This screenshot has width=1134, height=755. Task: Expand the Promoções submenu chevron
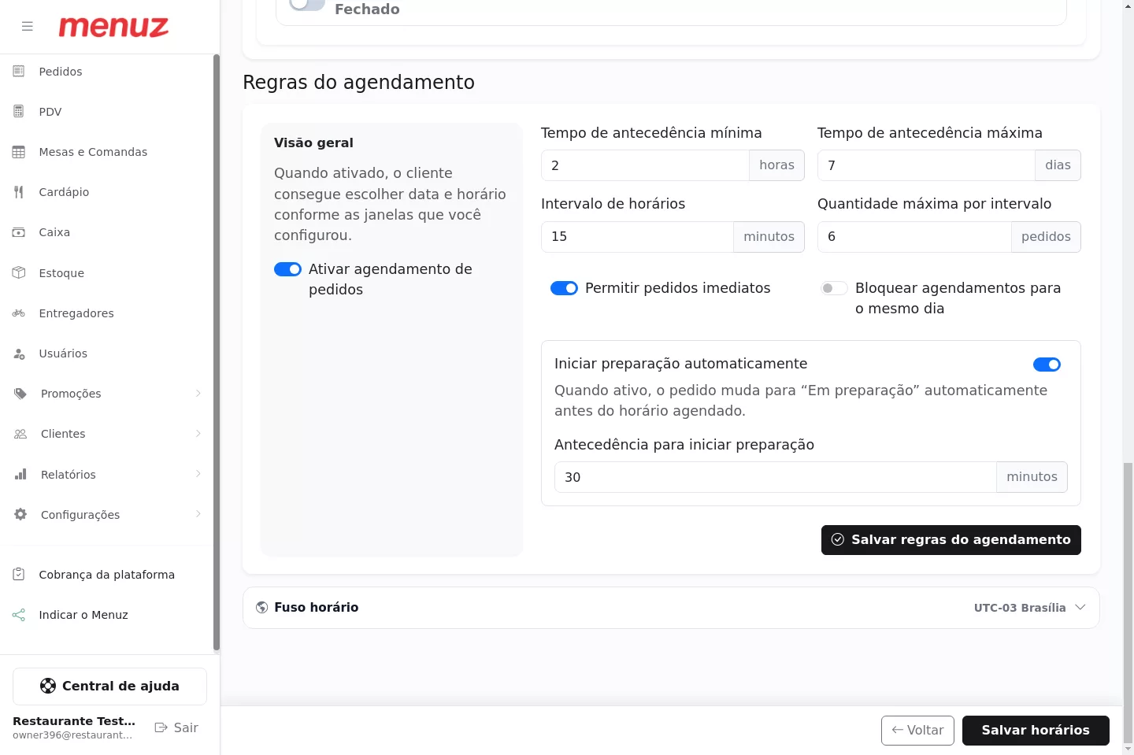(x=198, y=394)
